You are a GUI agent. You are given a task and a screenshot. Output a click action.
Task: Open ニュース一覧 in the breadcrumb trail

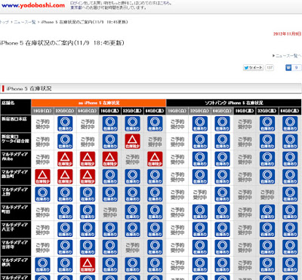click(25, 22)
